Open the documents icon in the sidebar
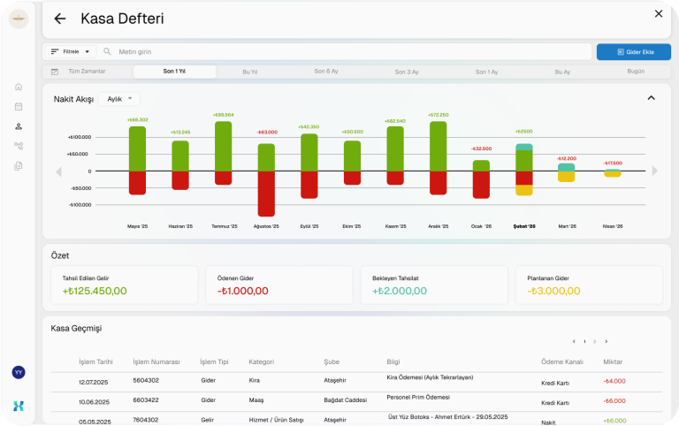679x426 pixels. point(19,166)
